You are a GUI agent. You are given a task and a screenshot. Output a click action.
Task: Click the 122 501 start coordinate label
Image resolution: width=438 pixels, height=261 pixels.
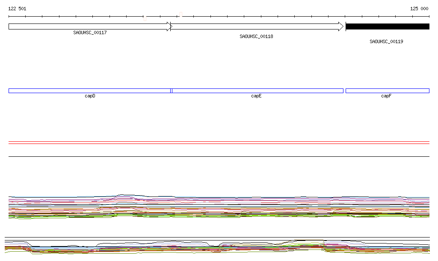click(x=17, y=9)
